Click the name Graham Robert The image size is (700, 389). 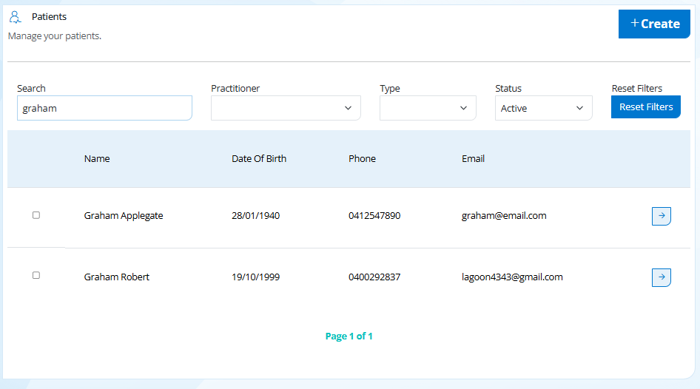click(116, 277)
